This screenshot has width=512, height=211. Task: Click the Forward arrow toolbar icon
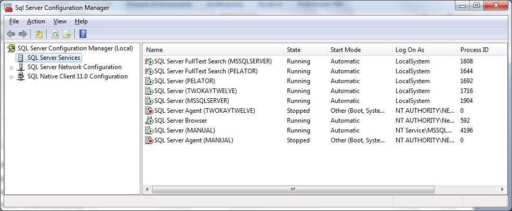tap(22, 34)
